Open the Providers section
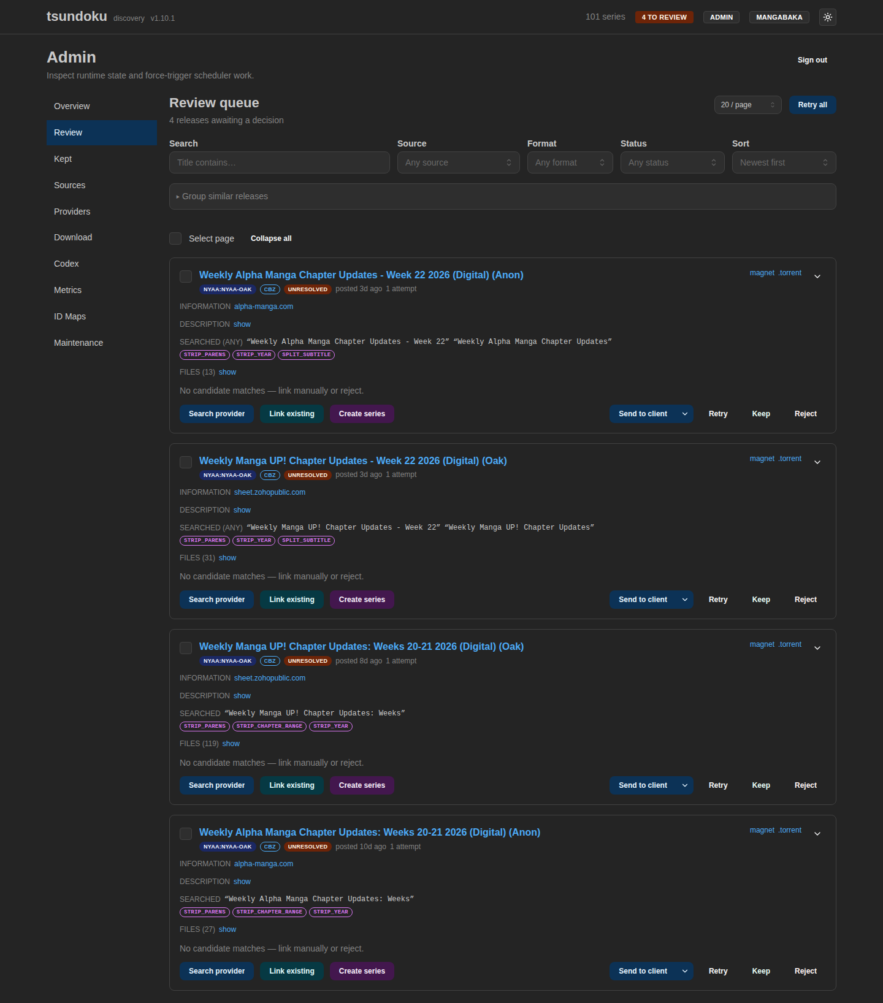Screen dimensions: 883x1003 tap(102, 212)
